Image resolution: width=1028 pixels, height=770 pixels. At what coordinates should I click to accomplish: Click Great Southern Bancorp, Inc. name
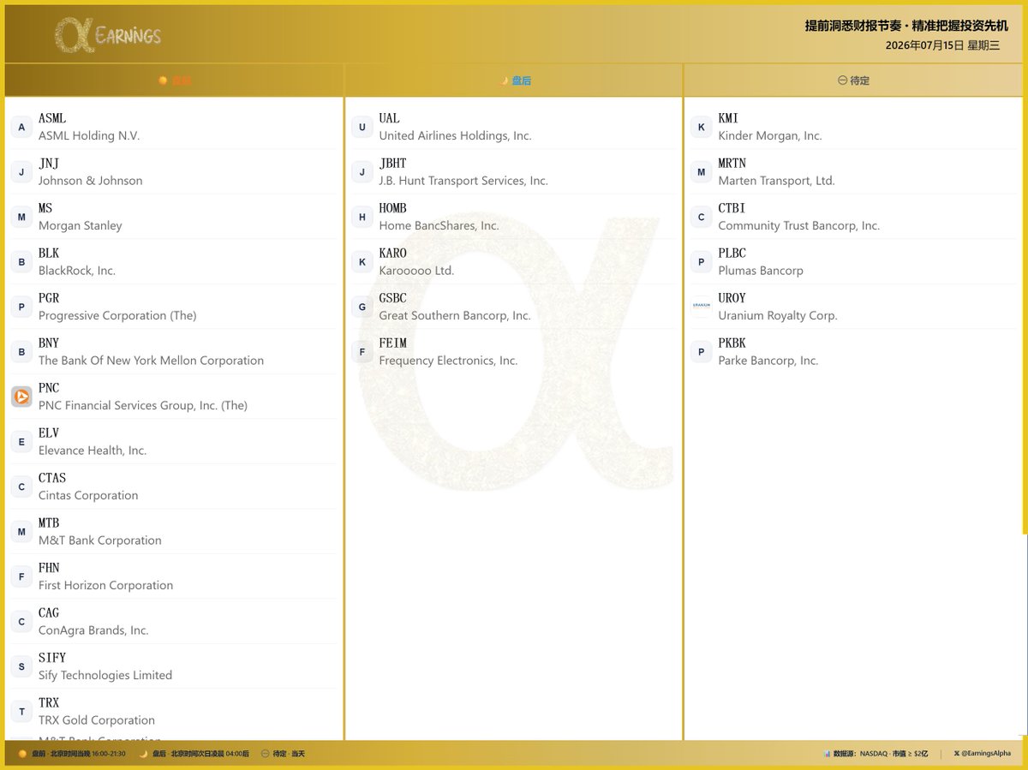tap(455, 315)
